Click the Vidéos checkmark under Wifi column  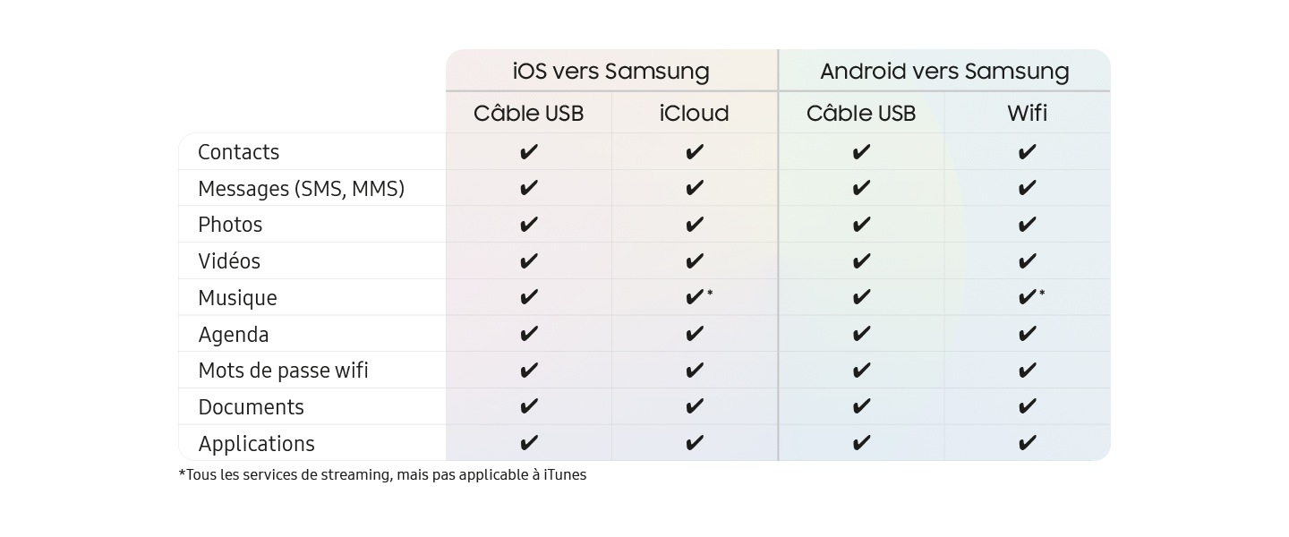click(1028, 261)
